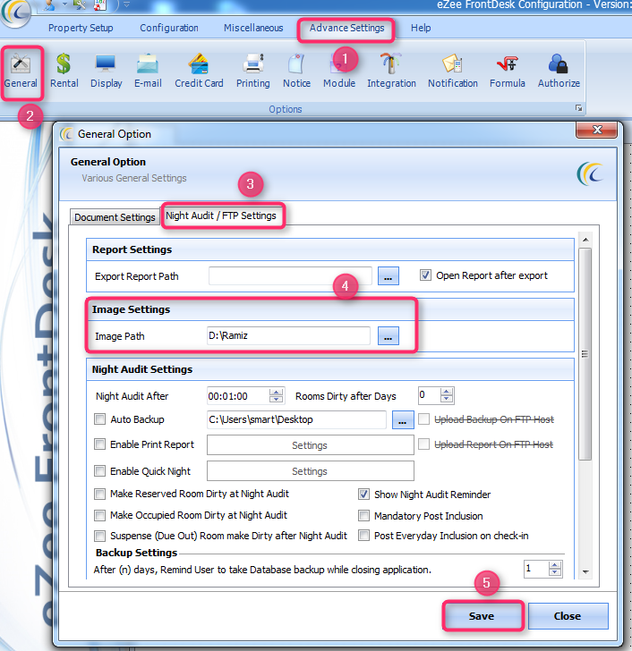
Task: Open the Help ribbon tab
Action: [x=421, y=28]
